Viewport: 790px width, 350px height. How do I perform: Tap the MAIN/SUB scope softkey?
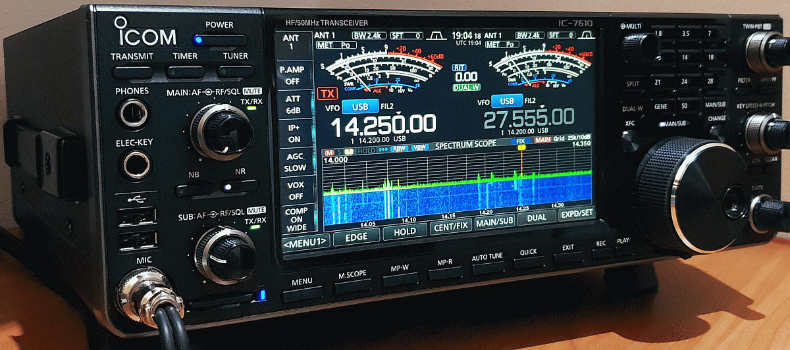tap(495, 221)
